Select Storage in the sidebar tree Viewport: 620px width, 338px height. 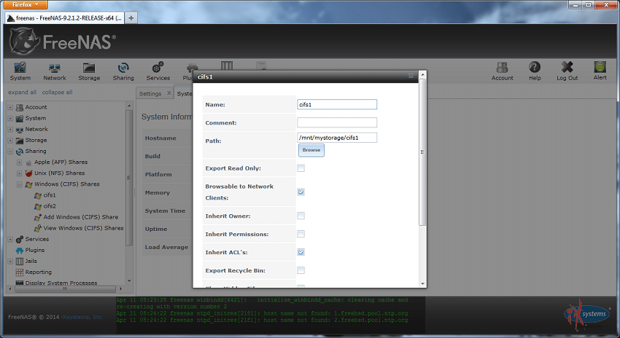coord(36,140)
